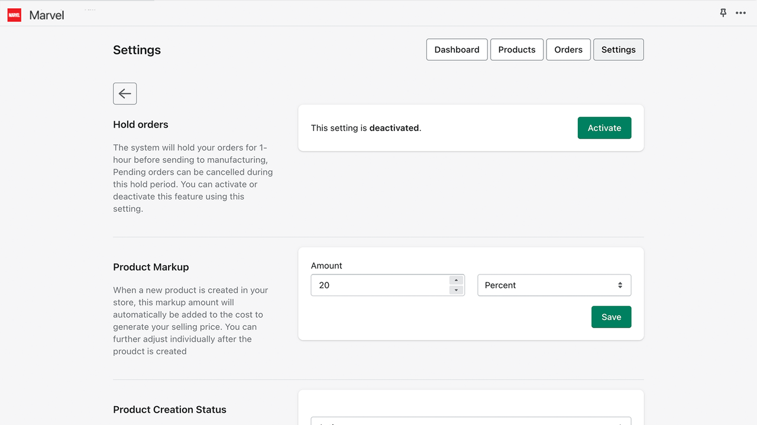Click the 'This setting is deactivated' text
The width and height of the screenshot is (757, 425).
coord(366,128)
